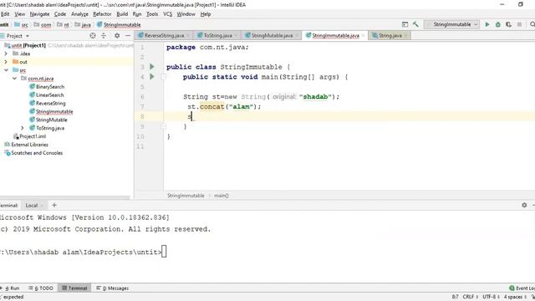
Task: Select BinarySearch class in project tree
Action: pyautogui.click(x=50, y=87)
